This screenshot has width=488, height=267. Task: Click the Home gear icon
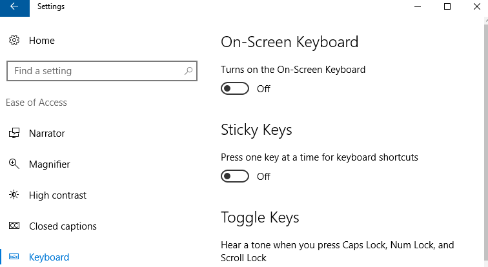point(14,41)
